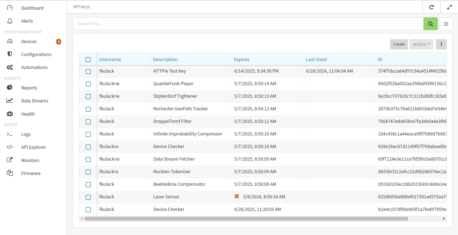Click the Infinite Improbability Compressor description

tap(188, 134)
